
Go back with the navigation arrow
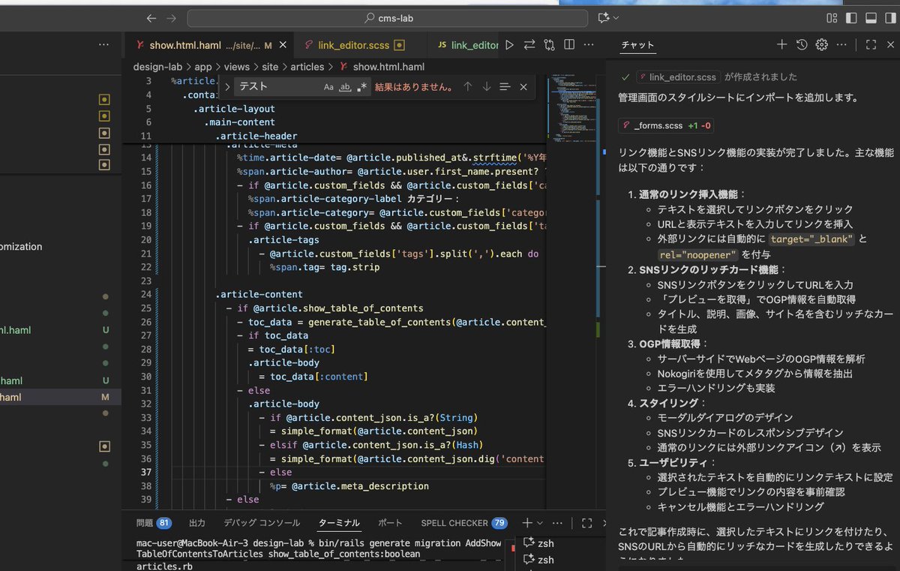[x=151, y=18]
